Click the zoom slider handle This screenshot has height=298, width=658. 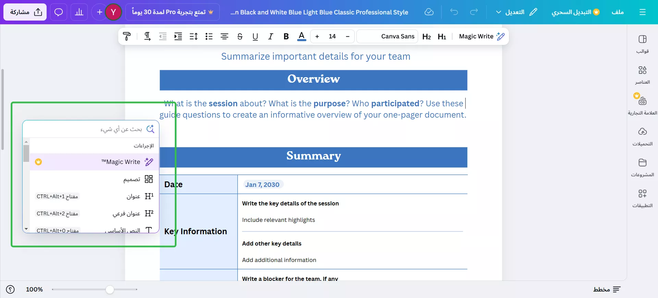point(110,289)
